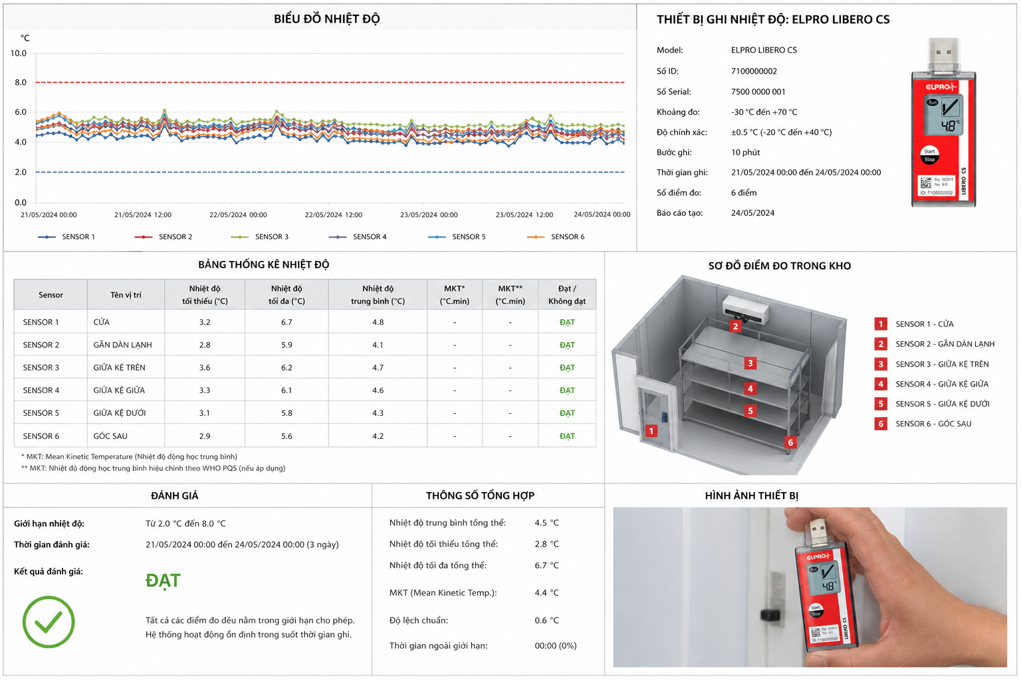
Task: Click out-of-limit time '00:00 (0%)'
Action: coord(555,645)
